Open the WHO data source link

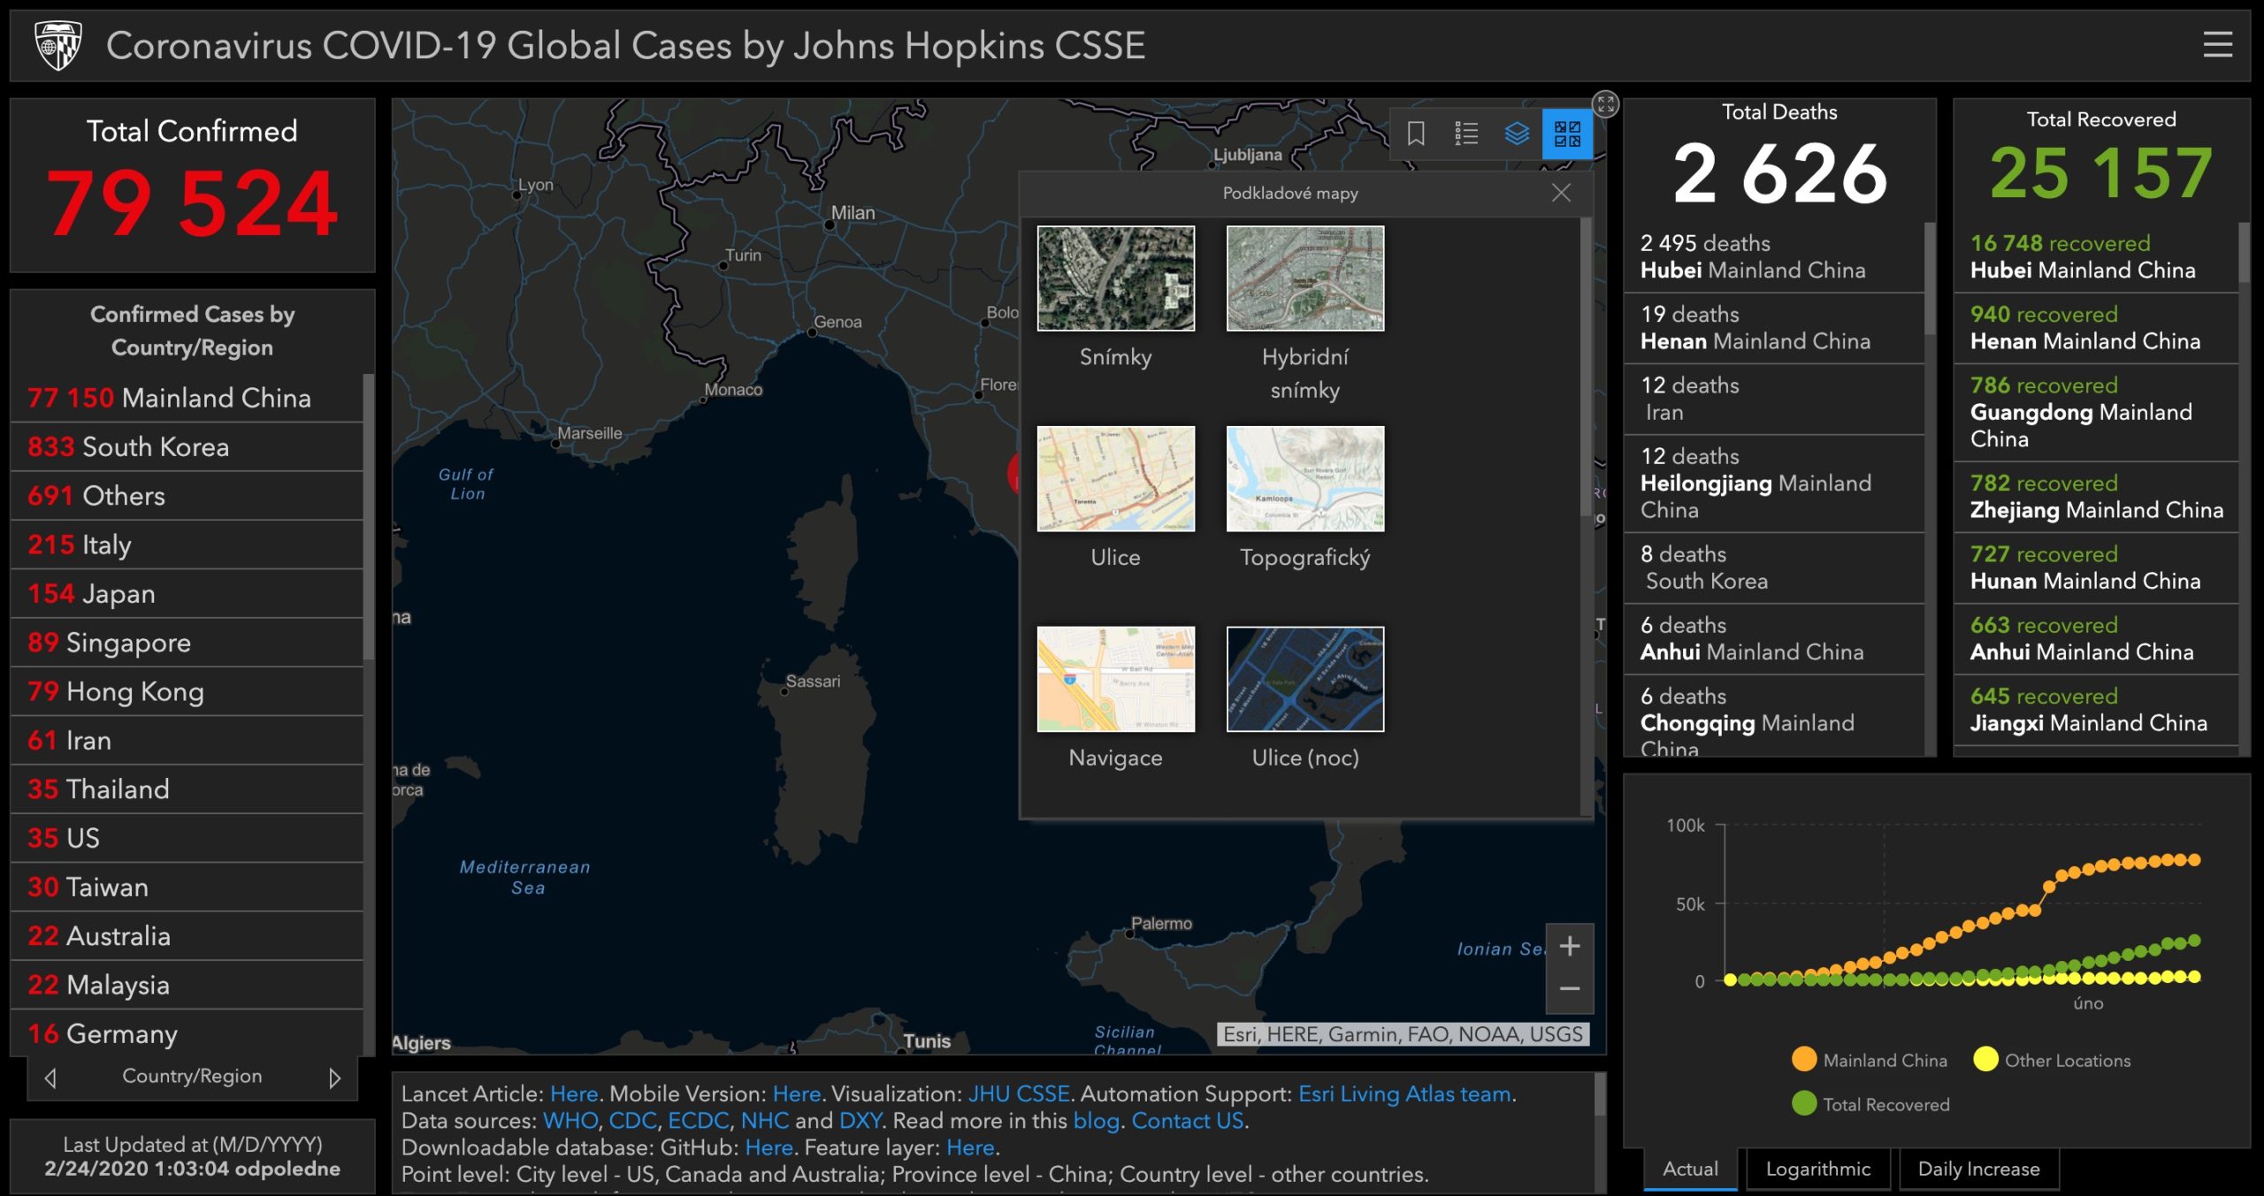[570, 1121]
